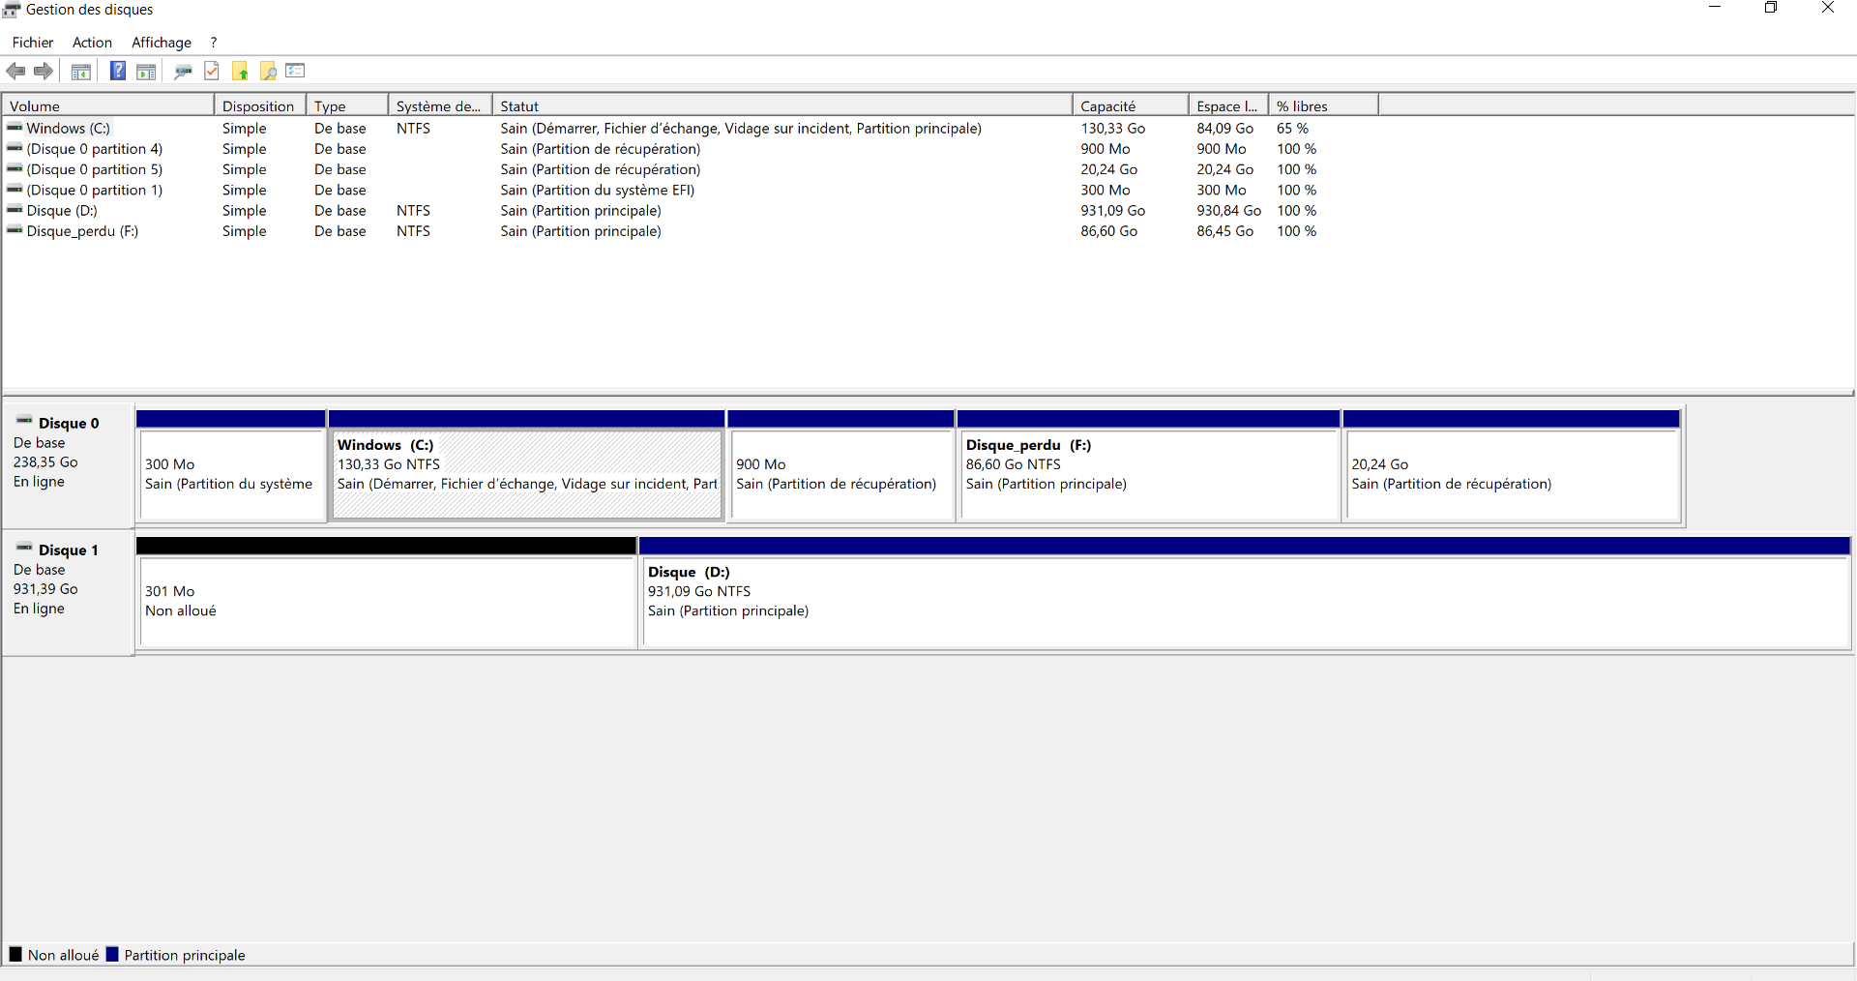
Task: Click the checklist view settings toolbar icon
Action: 296,71
